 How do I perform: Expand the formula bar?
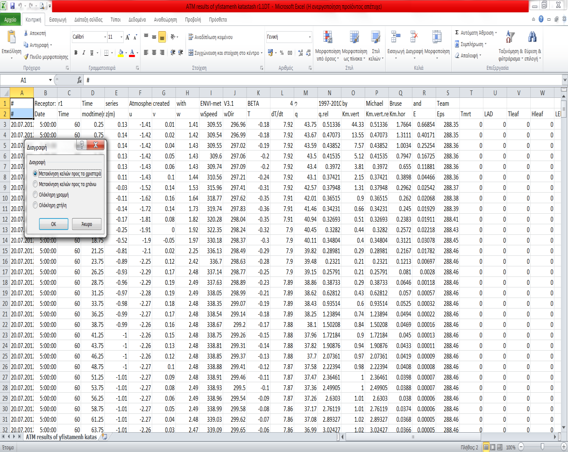click(x=564, y=80)
